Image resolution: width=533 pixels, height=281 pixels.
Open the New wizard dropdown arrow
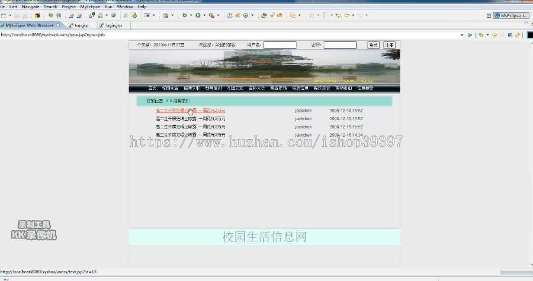pos(10,15)
